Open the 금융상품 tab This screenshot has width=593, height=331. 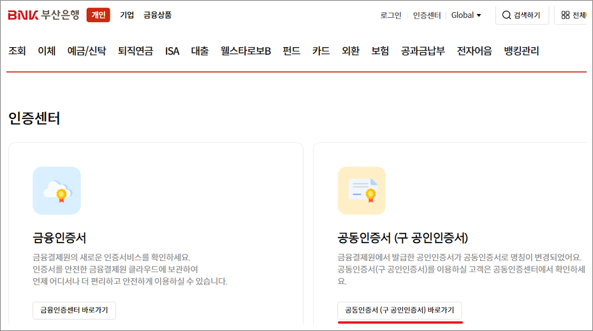click(157, 15)
